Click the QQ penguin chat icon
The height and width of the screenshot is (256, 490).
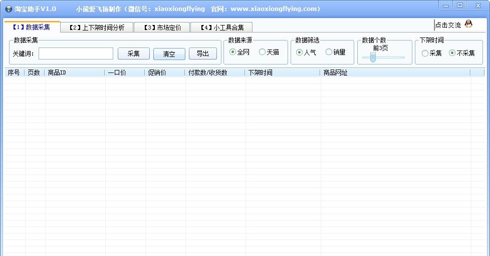click(468, 23)
